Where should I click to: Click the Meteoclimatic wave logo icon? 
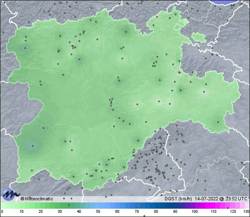tap(10, 195)
